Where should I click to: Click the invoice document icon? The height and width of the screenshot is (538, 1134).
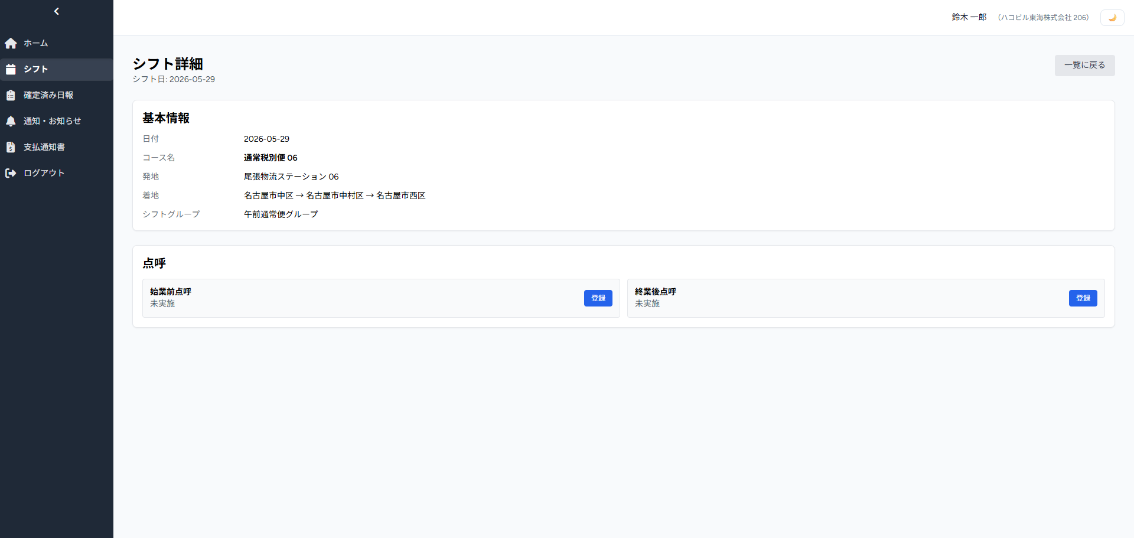tap(11, 147)
